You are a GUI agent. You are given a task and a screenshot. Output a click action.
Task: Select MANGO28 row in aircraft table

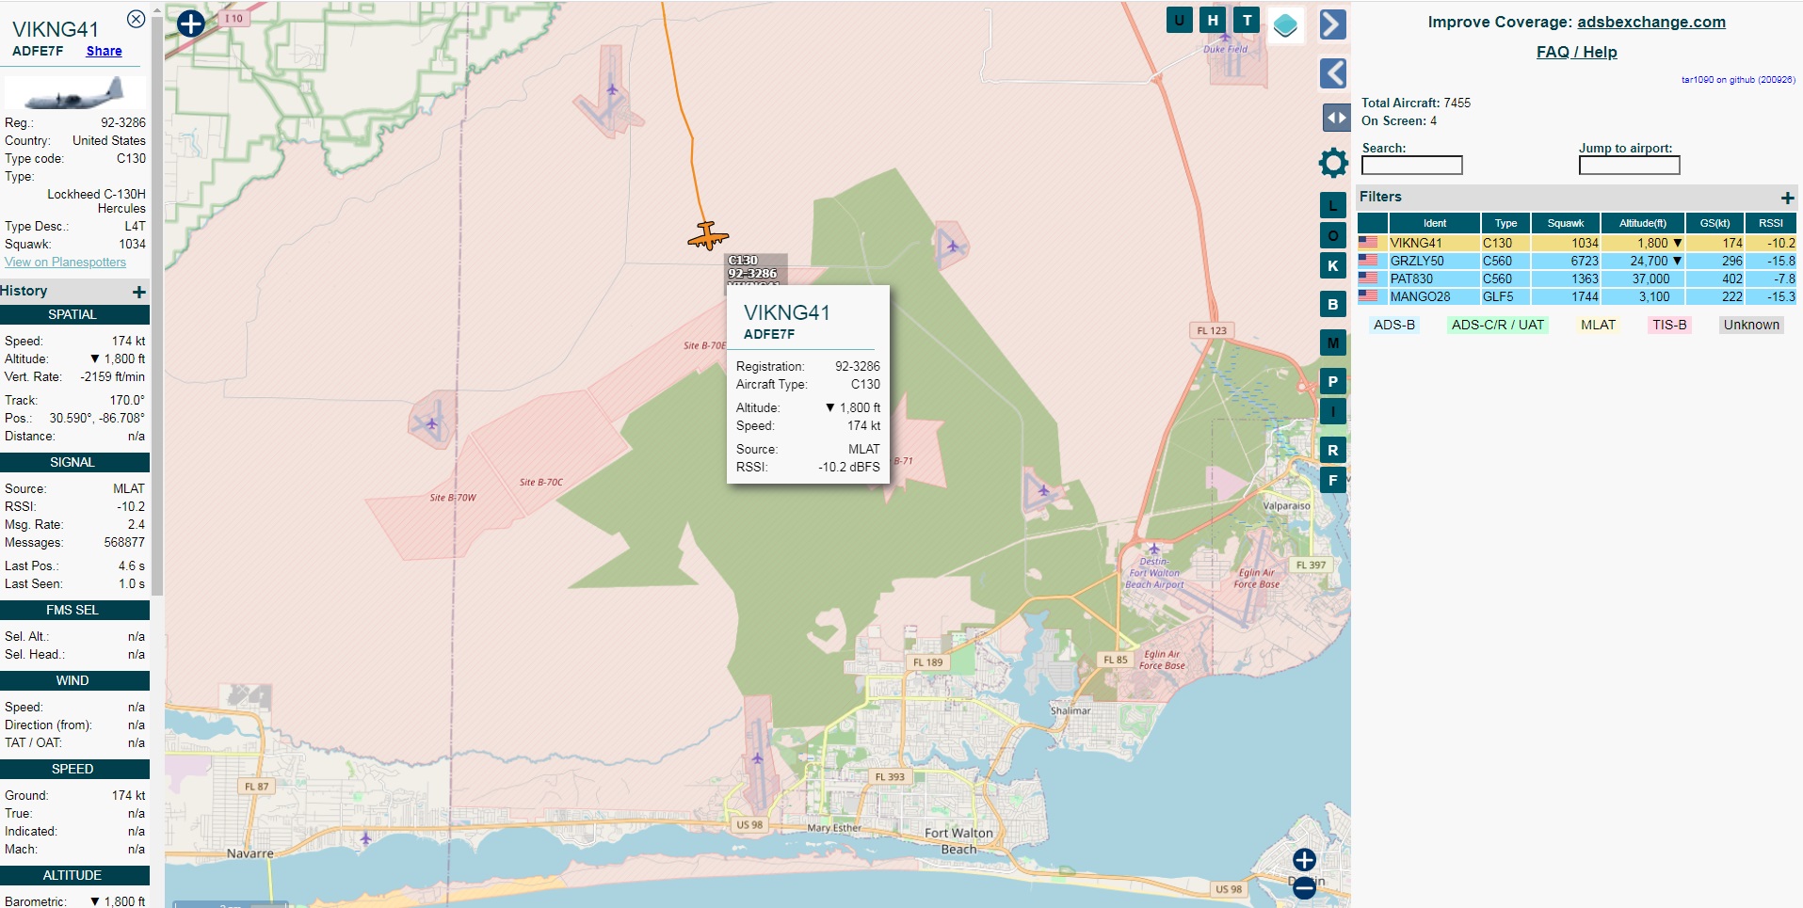coord(1577,296)
